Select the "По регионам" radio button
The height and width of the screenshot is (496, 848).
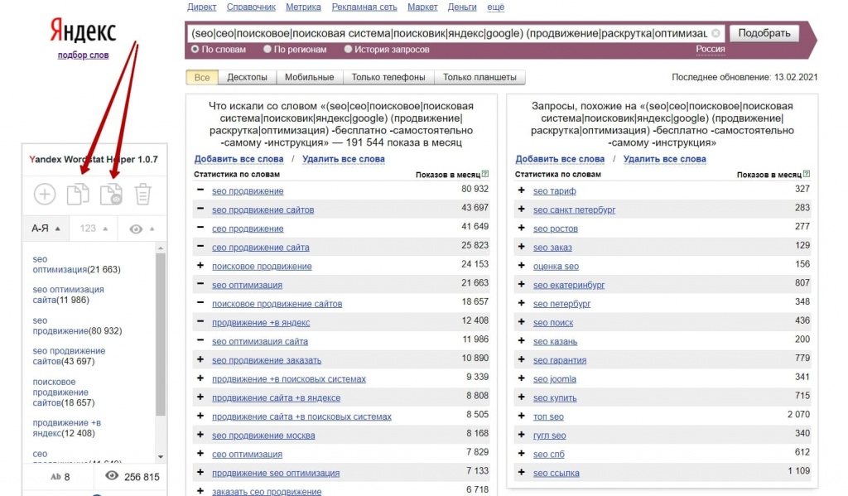tap(267, 50)
